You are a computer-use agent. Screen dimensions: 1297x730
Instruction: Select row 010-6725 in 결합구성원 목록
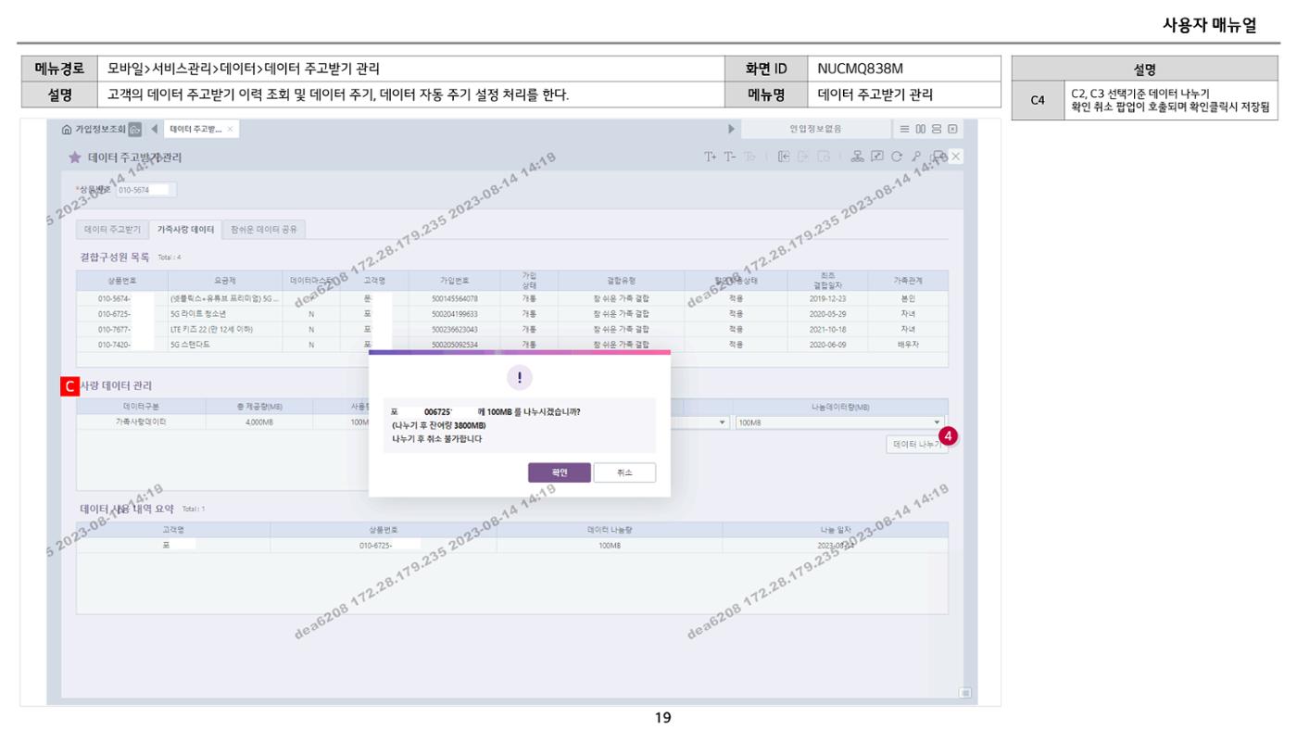coord(513,314)
